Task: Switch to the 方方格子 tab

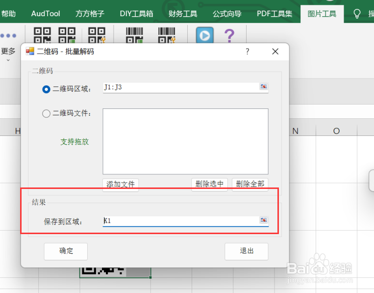Action: pyautogui.click(x=90, y=14)
